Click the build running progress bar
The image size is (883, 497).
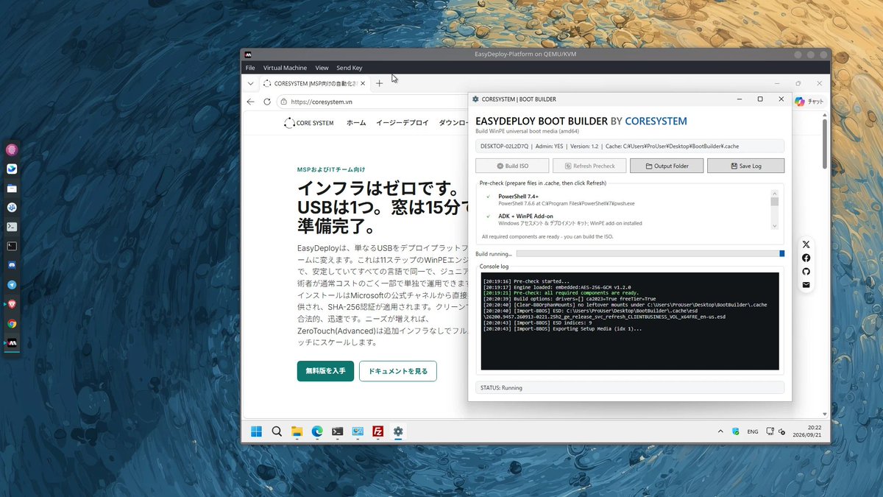tap(650, 253)
